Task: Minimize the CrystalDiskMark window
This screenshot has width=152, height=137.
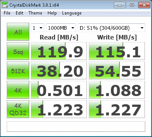Action: (x=119, y=5)
